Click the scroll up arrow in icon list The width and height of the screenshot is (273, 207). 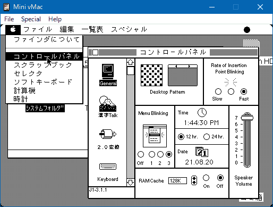pyautogui.click(x=131, y=62)
